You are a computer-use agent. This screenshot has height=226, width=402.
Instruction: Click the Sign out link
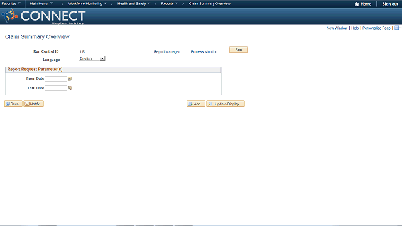tap(390, 4)
